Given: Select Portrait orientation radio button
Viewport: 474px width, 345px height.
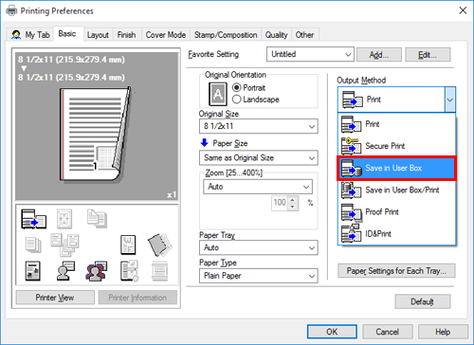Looking at the screenshot, I should (x=237, y=87).
